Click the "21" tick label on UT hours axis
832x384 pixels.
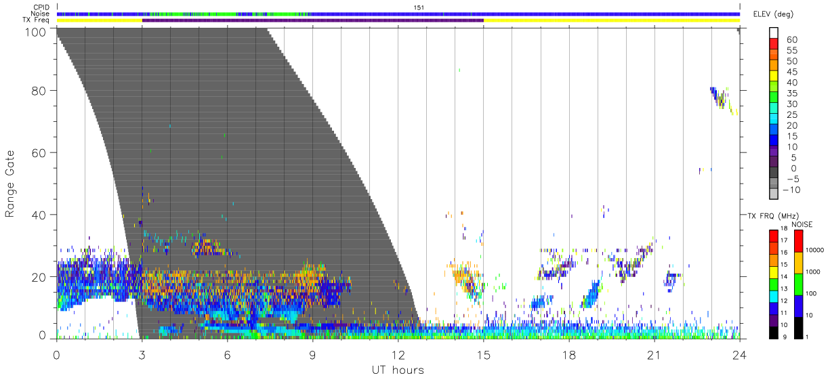point(654,354)
